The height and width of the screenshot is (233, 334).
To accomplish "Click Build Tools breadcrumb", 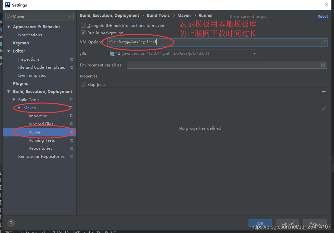I will tap(158, 16).
